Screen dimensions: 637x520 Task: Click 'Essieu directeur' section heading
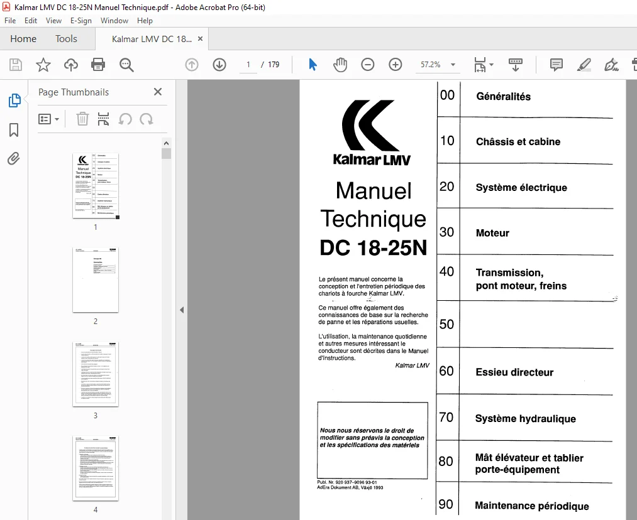tap(514, 372)
